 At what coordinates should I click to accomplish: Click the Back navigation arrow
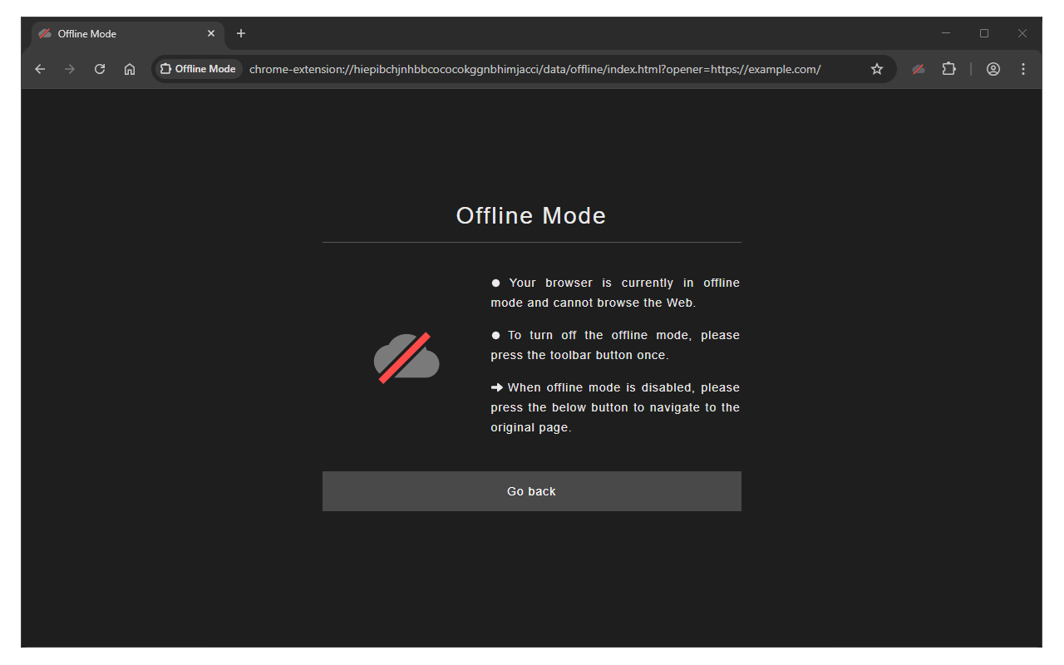[40, 69]
